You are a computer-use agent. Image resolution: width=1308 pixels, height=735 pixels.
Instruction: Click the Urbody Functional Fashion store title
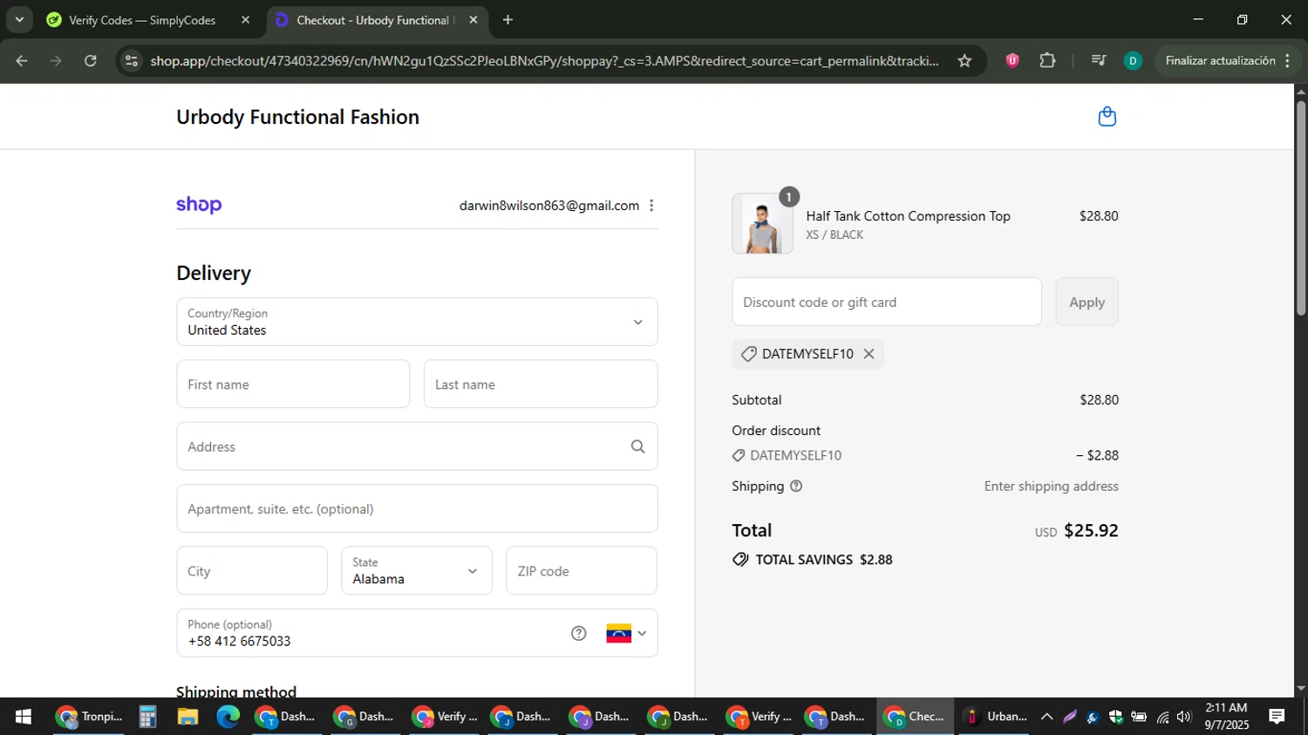[297, 117]
